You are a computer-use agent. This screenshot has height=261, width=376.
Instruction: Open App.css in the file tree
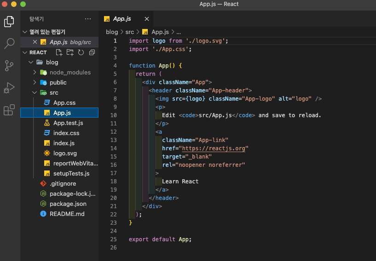click(59, 103)
